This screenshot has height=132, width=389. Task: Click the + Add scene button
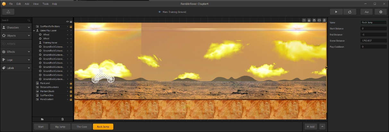(x=311, y=127)
